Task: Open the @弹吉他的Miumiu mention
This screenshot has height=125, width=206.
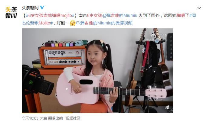Action: 120,15
